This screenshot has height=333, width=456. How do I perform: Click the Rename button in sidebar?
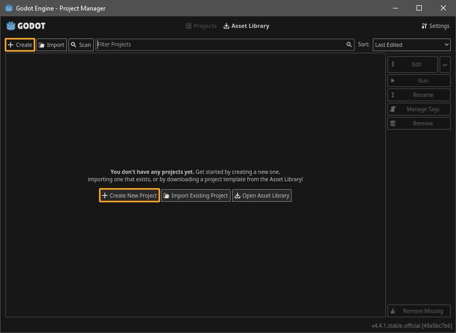[x=419, y=95]
